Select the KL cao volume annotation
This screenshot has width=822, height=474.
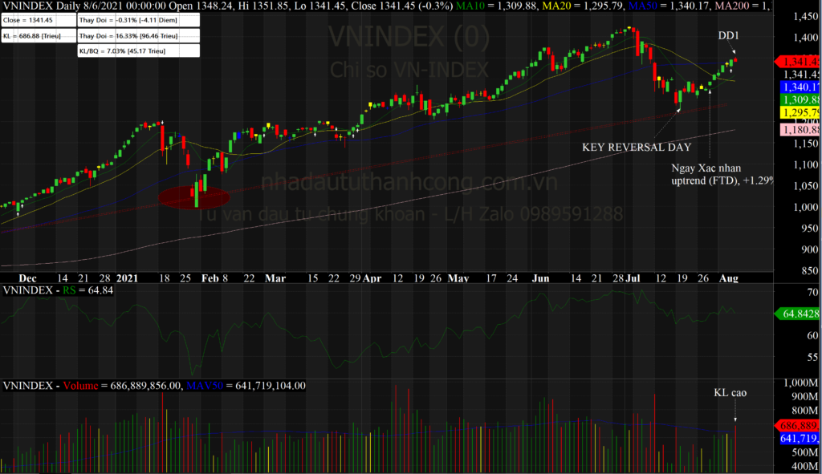731,393
